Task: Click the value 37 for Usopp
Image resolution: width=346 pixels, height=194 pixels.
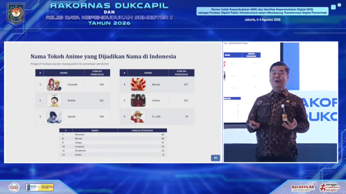Action: tap(163, 142)
